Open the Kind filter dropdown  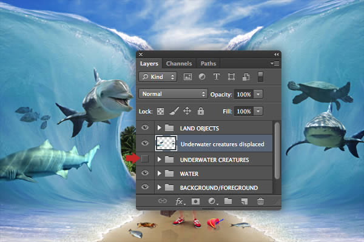(158, 77)
